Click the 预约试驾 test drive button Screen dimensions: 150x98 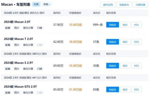tap(108, 5)
